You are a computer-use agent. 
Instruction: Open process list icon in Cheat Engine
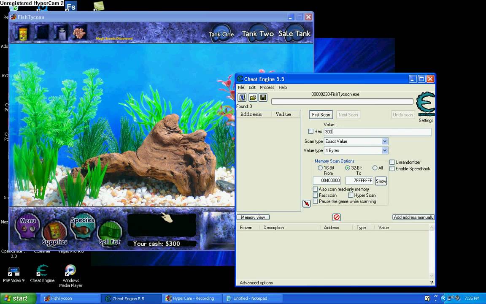pyautogui.click(x=242, y=98)
